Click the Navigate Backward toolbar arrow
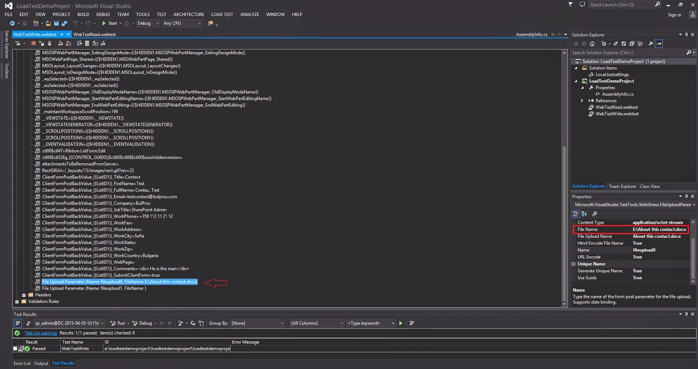This screenshot has height=369, width=698. pyautogui.click(x=12, y=23)
